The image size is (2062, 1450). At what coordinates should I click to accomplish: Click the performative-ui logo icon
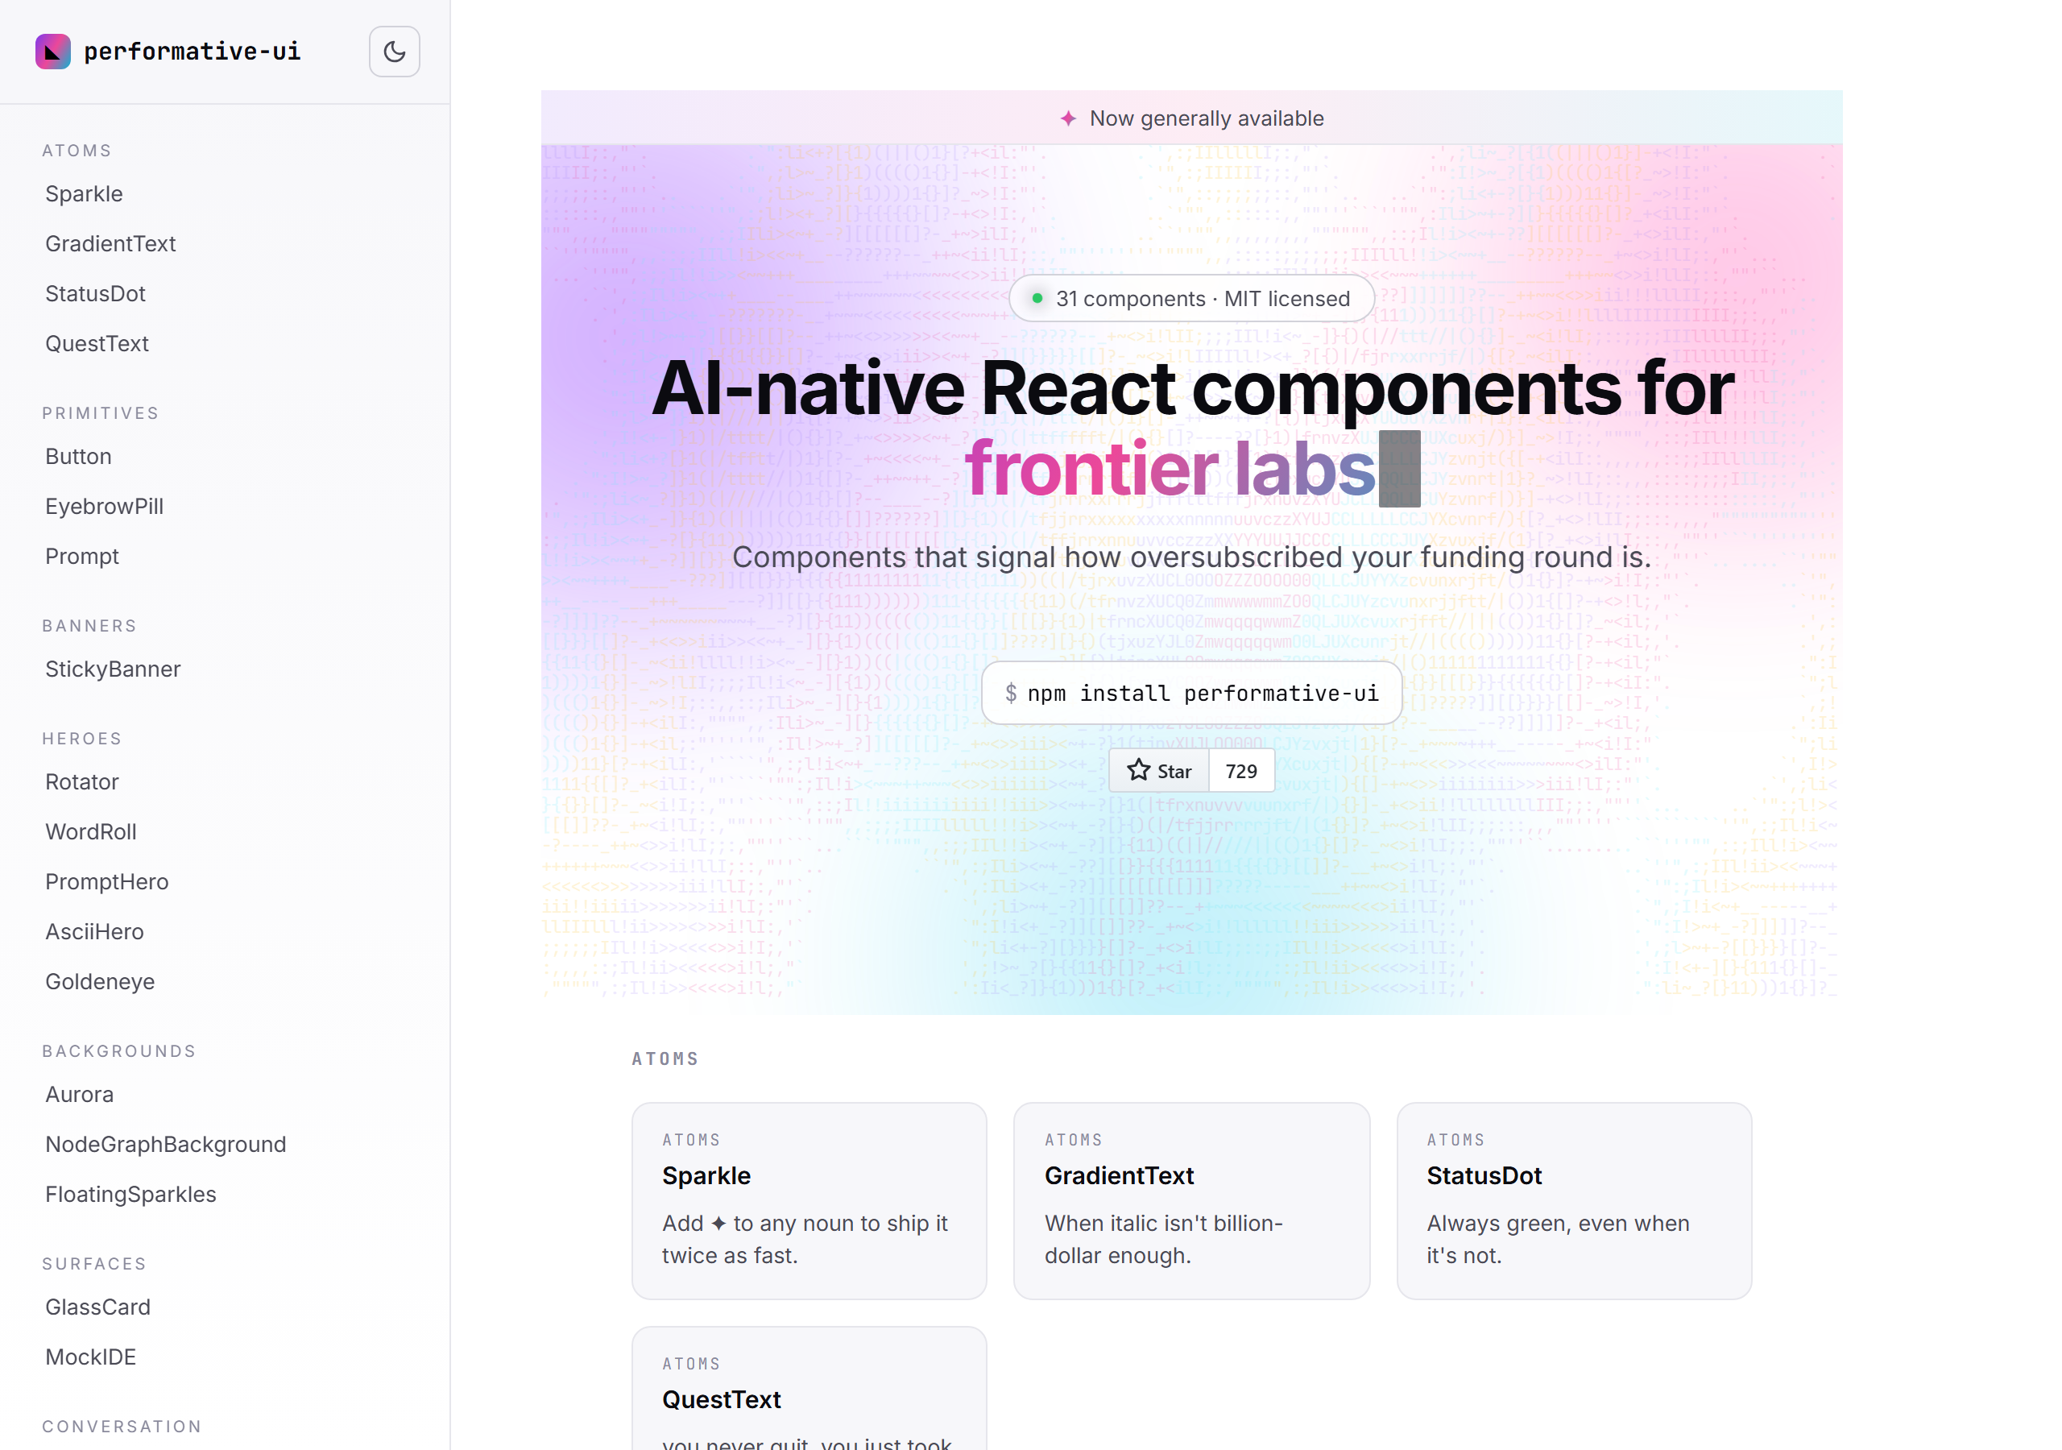pyautogui.click(x=53, y=52)
